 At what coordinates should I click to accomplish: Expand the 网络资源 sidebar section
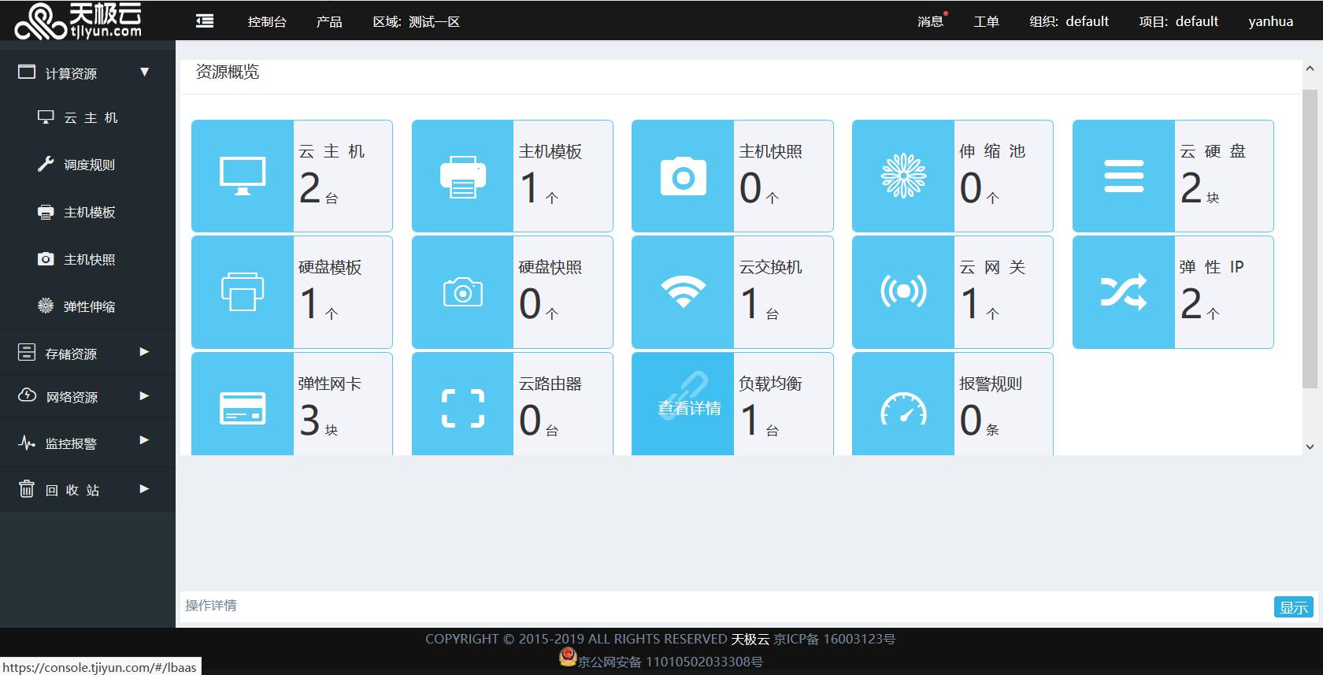click(x=144, y=396)
